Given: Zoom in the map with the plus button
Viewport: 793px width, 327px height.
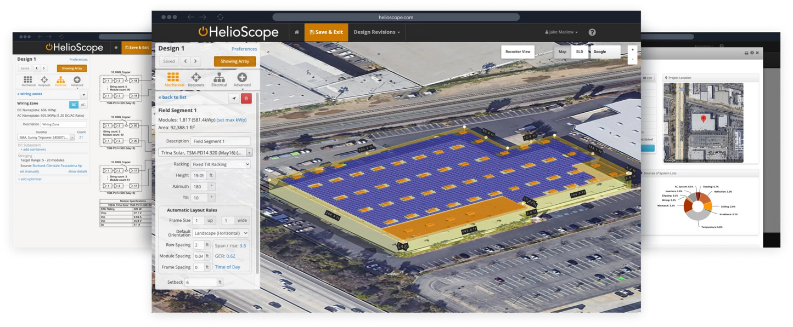Looking at the screenshot, I should [632, 50].
